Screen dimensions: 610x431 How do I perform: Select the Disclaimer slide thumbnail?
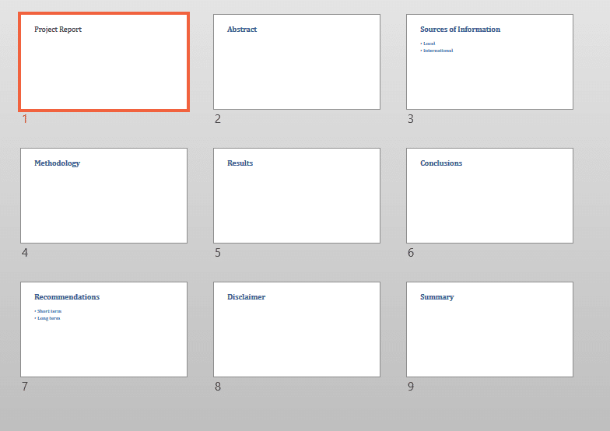click(296, 330)
